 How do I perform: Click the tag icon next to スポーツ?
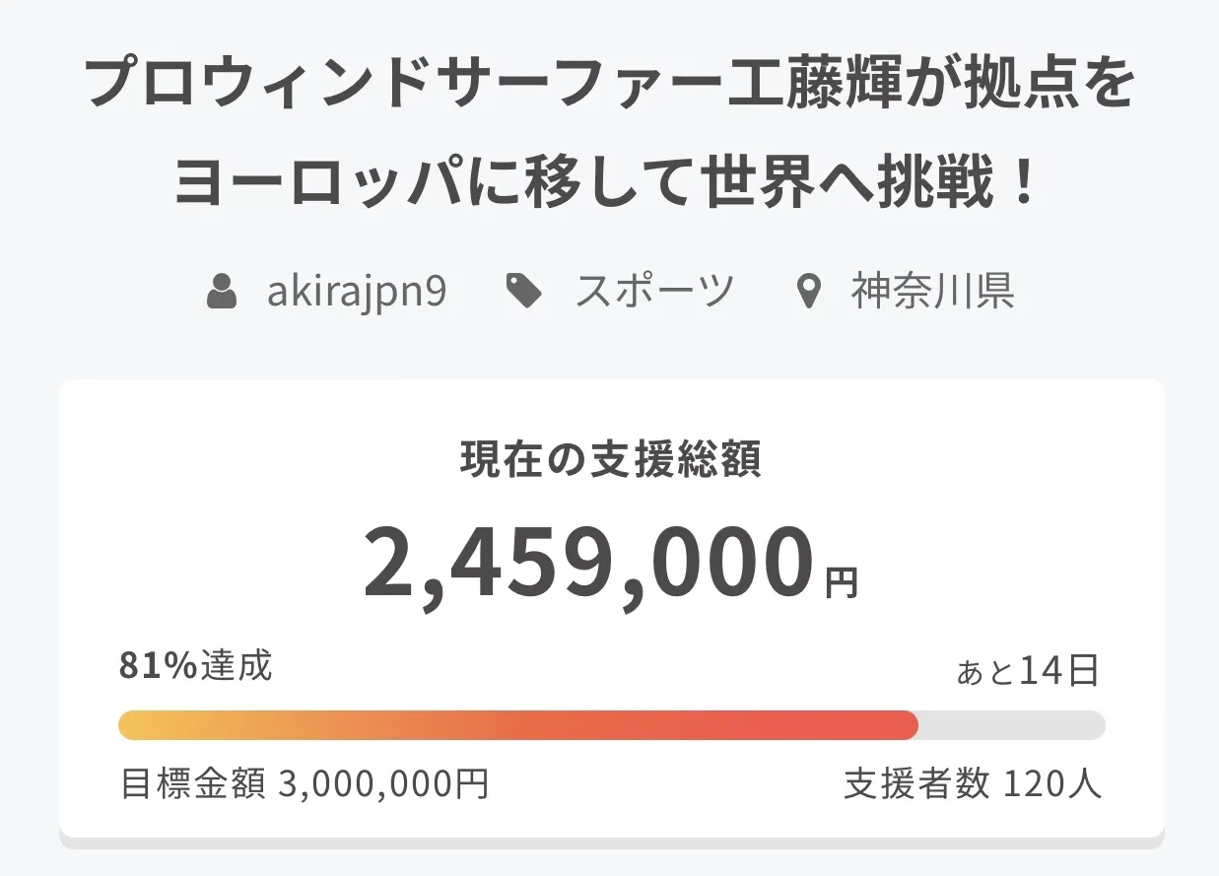click(523, 292)
